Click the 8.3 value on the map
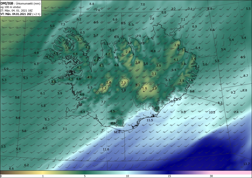Image resolution: width=252 pixels, height=178 pixels. (220, 103)
